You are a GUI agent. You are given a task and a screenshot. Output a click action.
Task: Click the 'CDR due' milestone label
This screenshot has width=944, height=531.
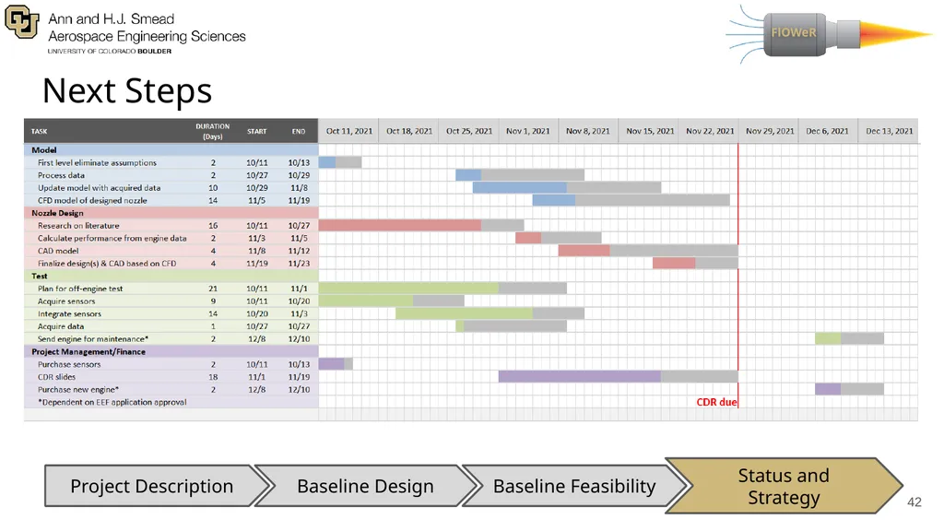coord(716,402)
